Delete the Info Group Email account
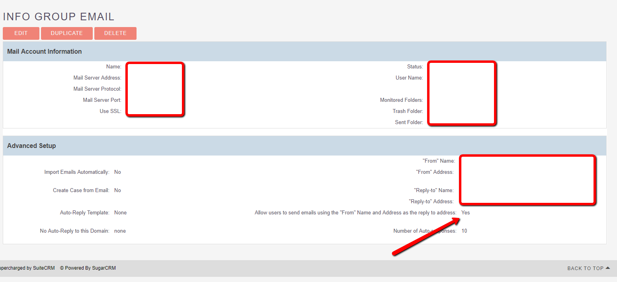This screenshot has height=282, width=617. point(115,33)
